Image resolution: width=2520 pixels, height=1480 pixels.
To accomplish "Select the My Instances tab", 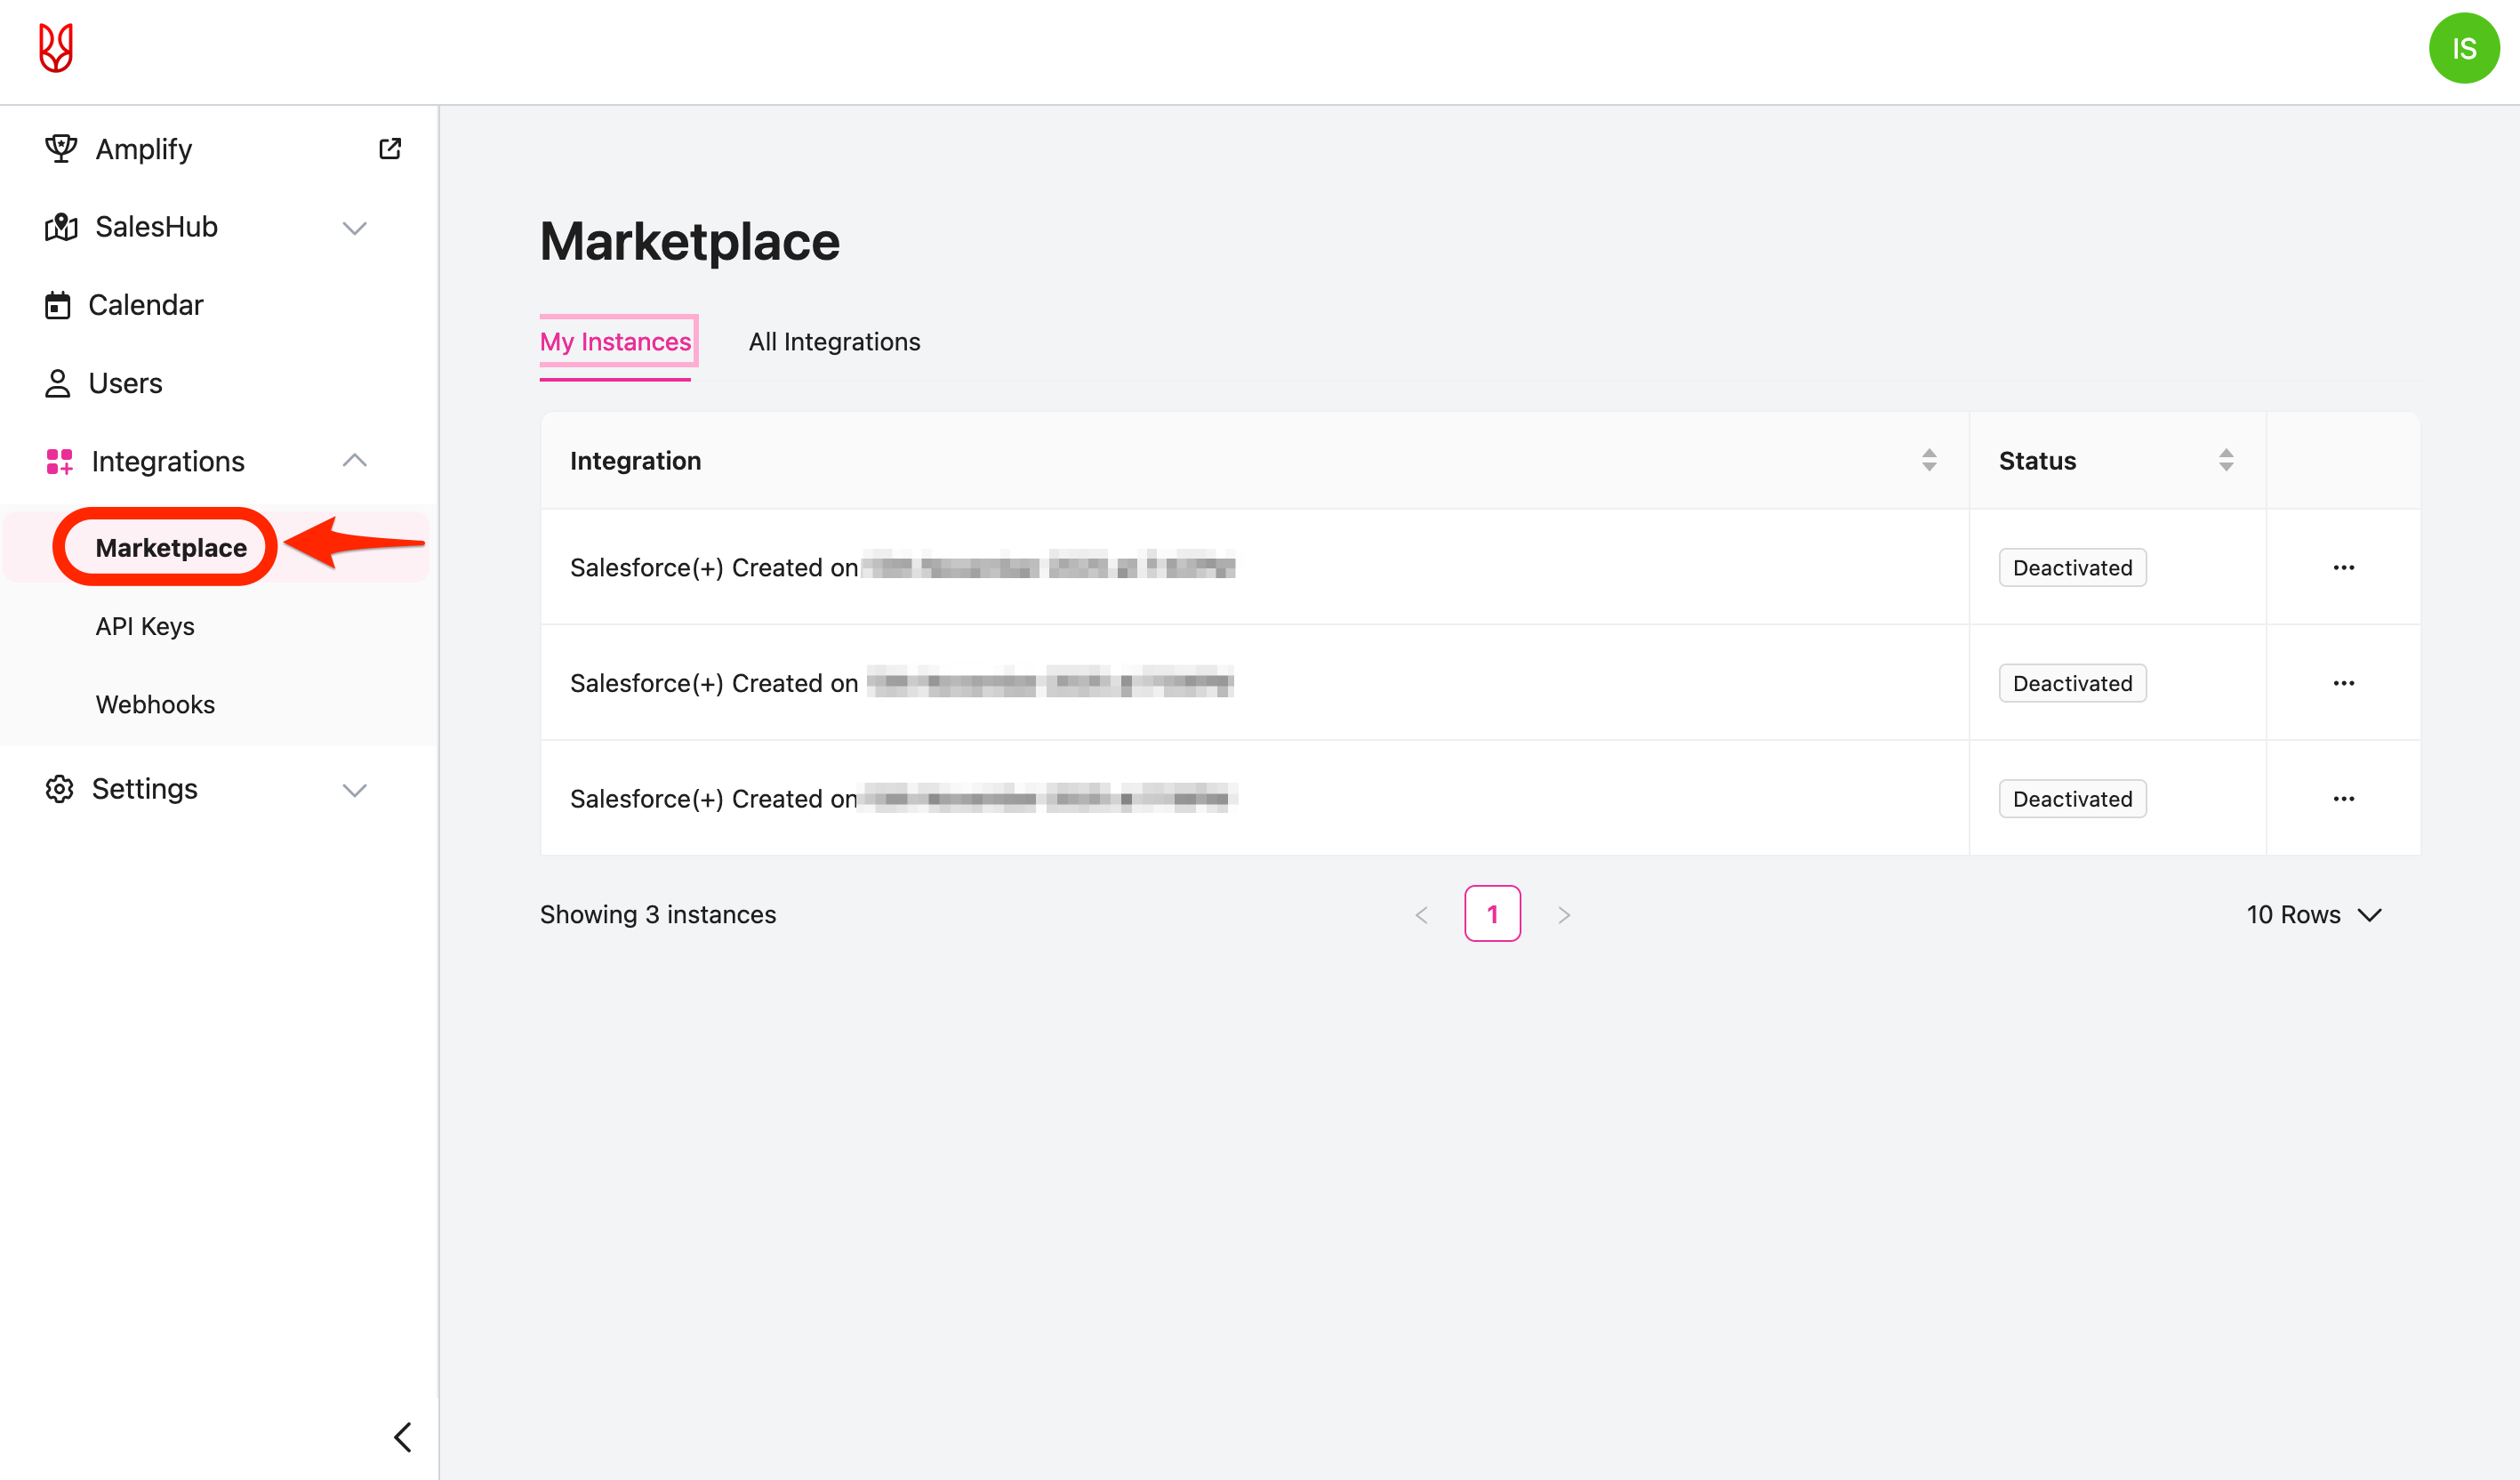I will (615, 342).
